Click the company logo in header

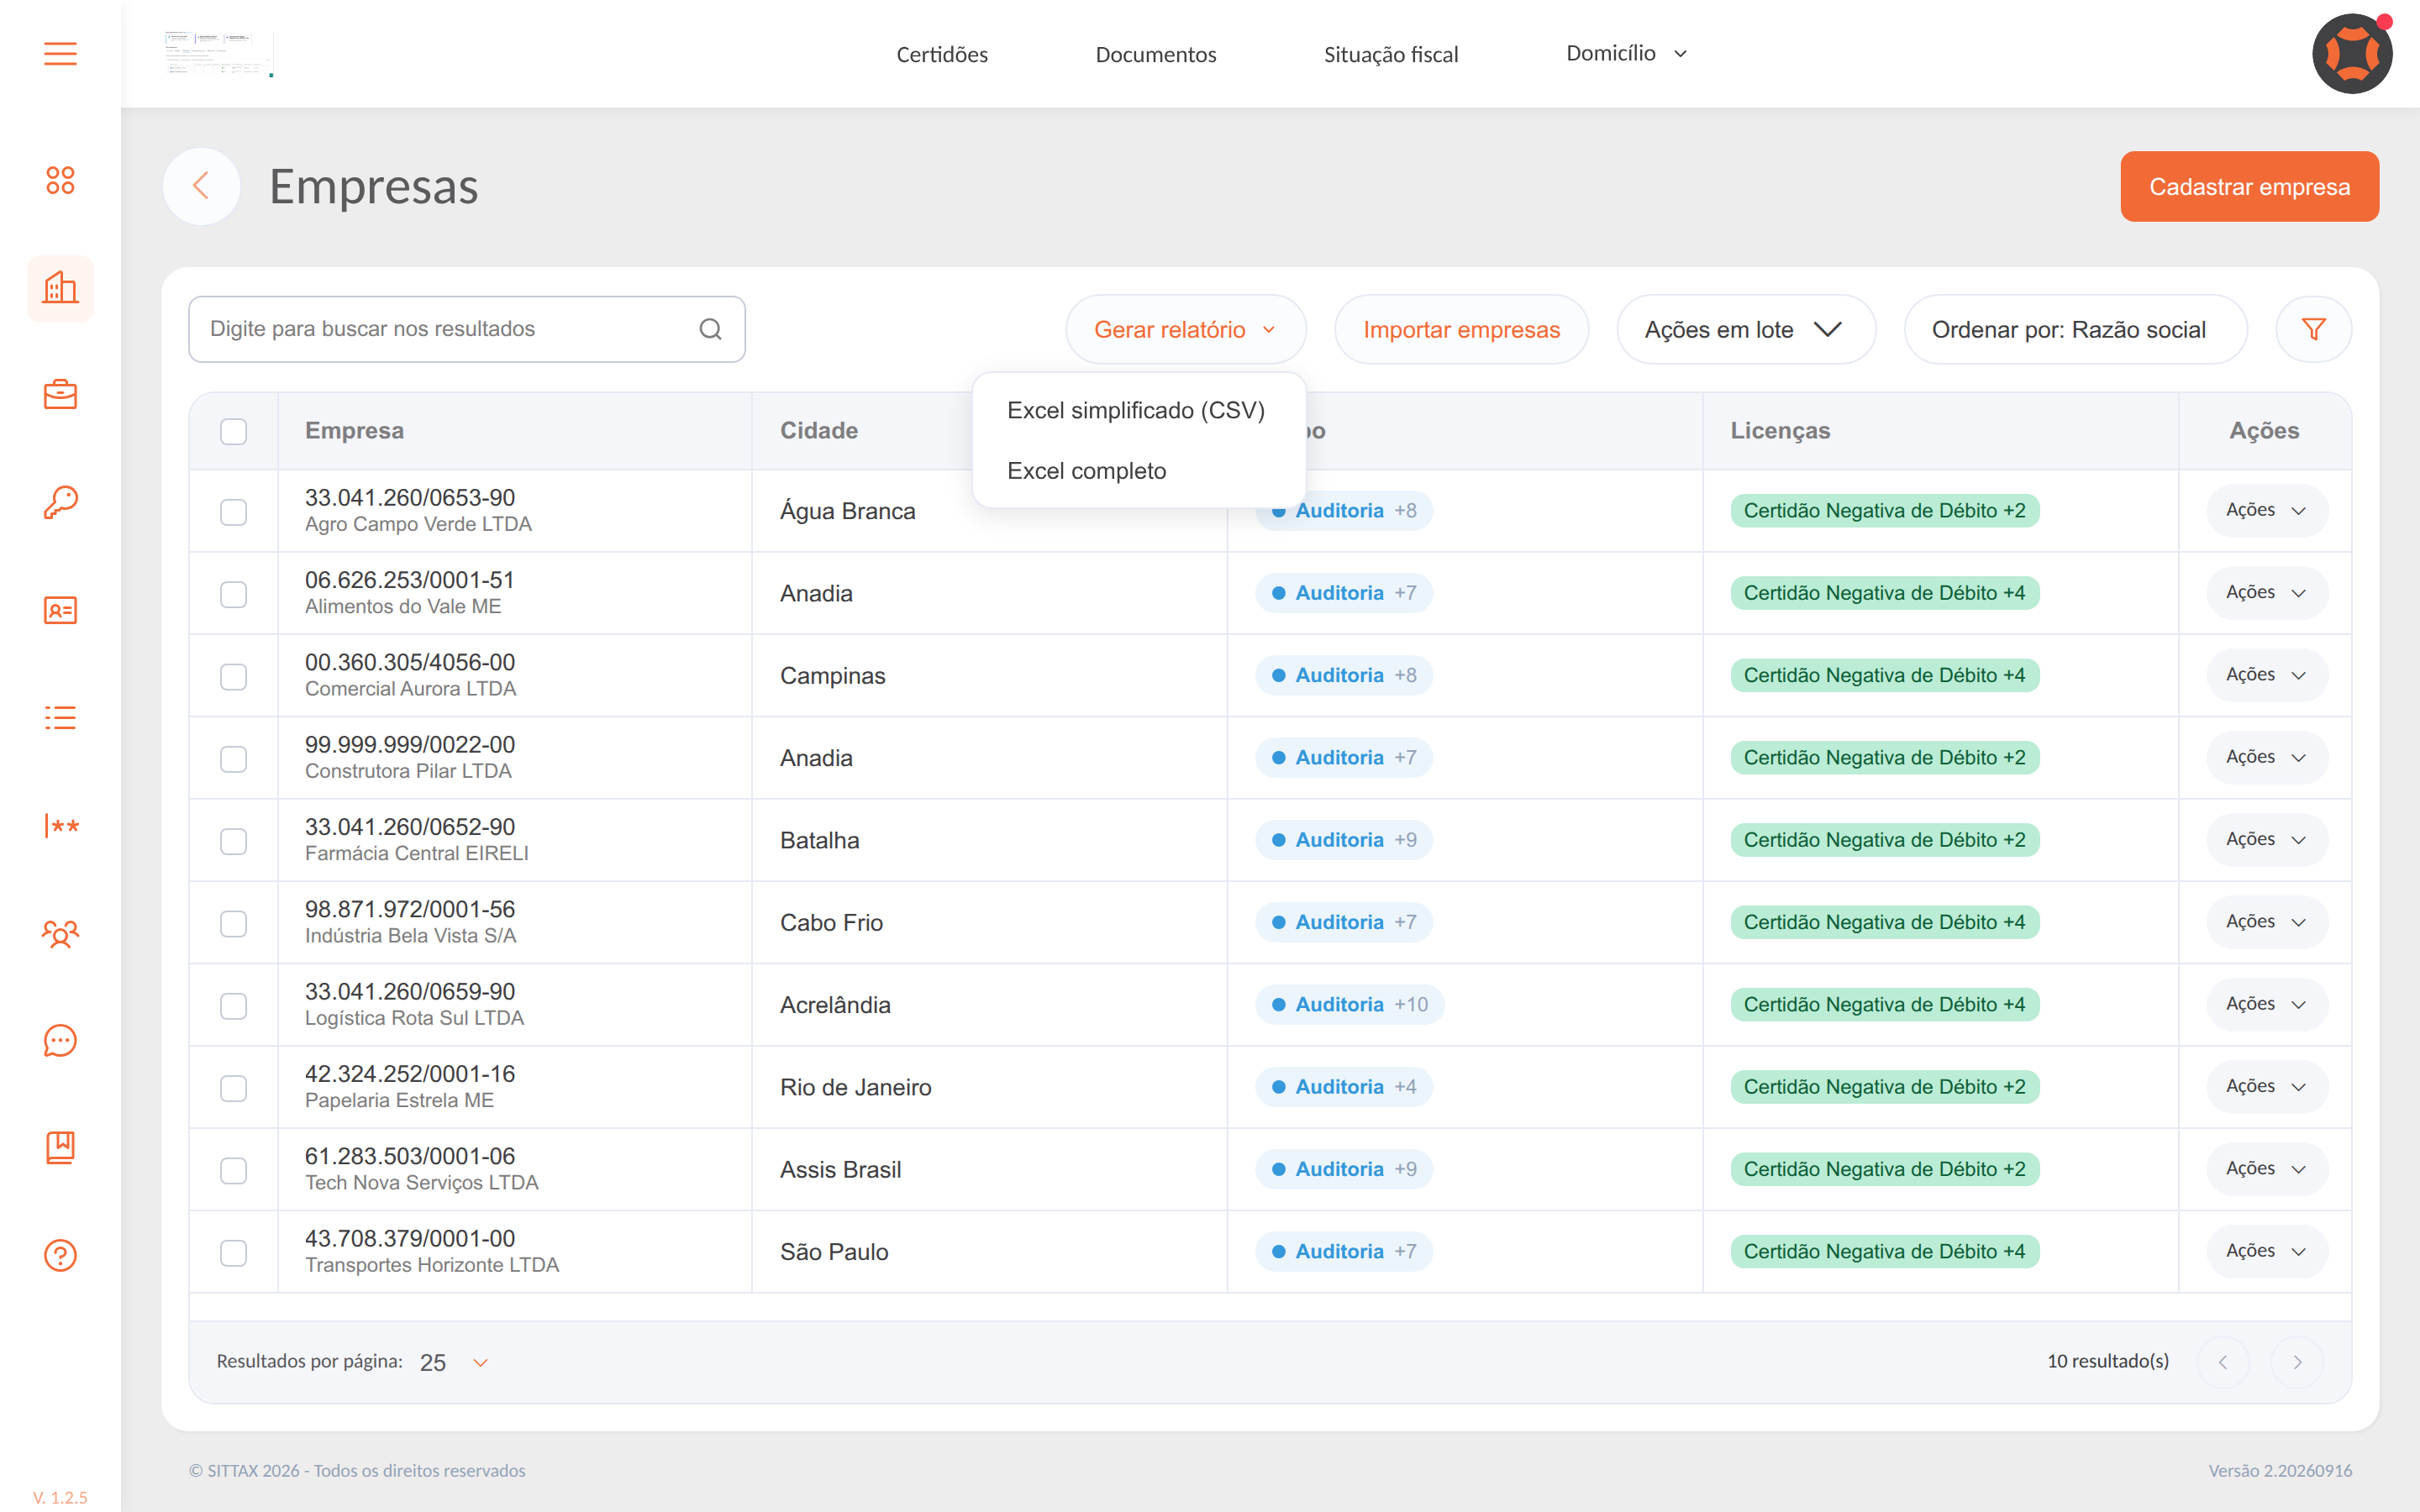pyautogui.click(x=219, y=54)
